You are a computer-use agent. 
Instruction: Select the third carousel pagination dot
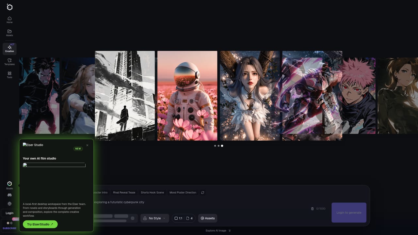(222, 146)
